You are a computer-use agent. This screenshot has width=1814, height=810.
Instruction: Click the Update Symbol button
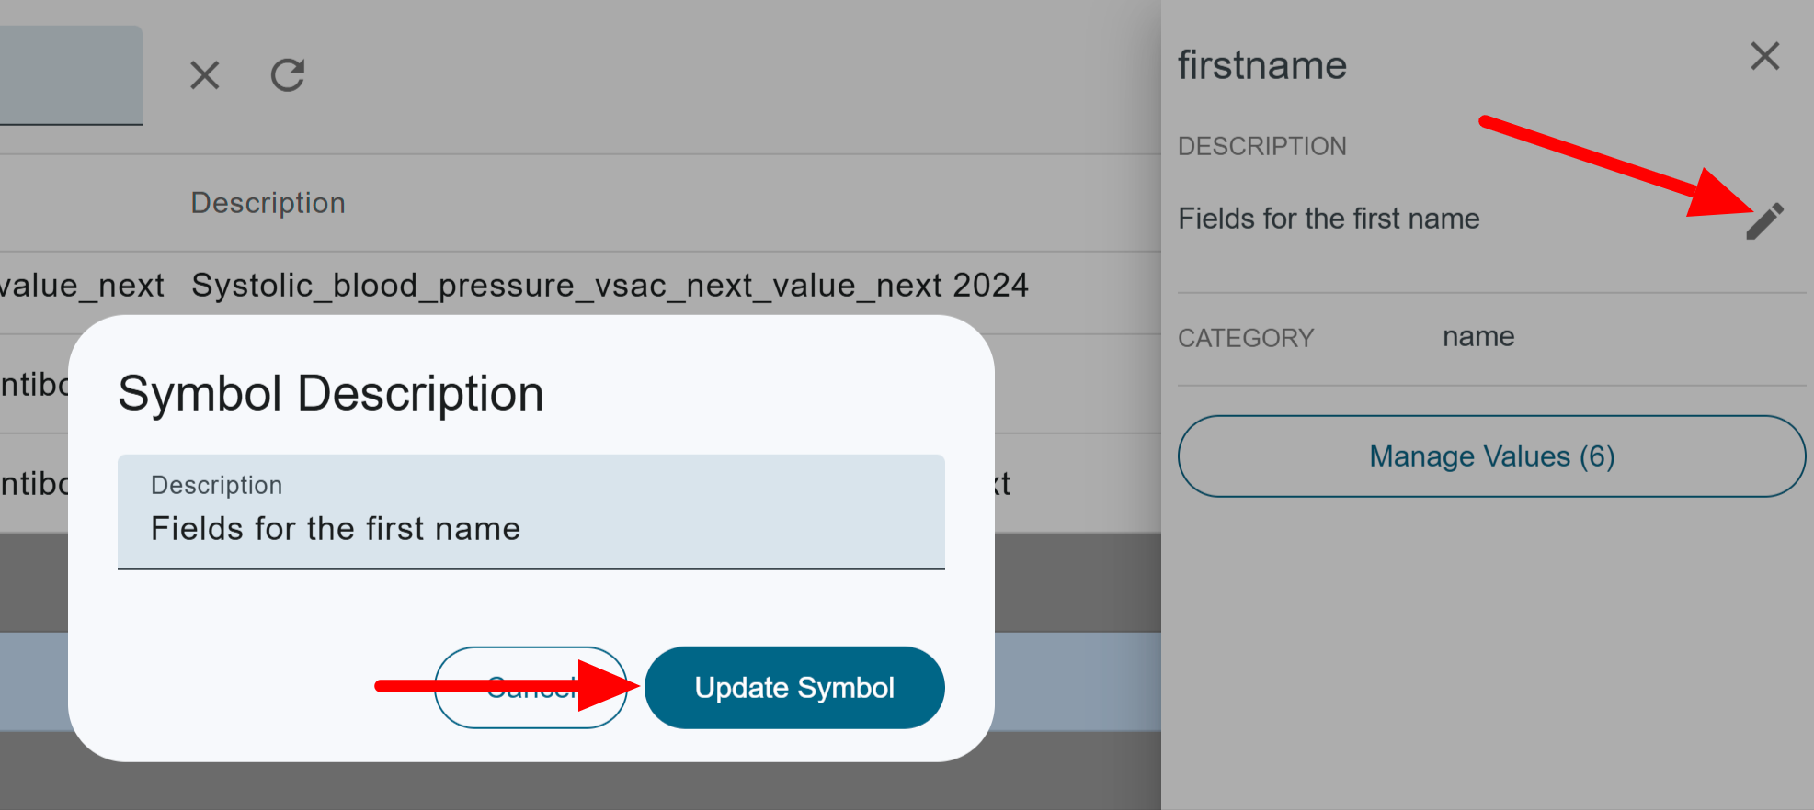(794, 688)
